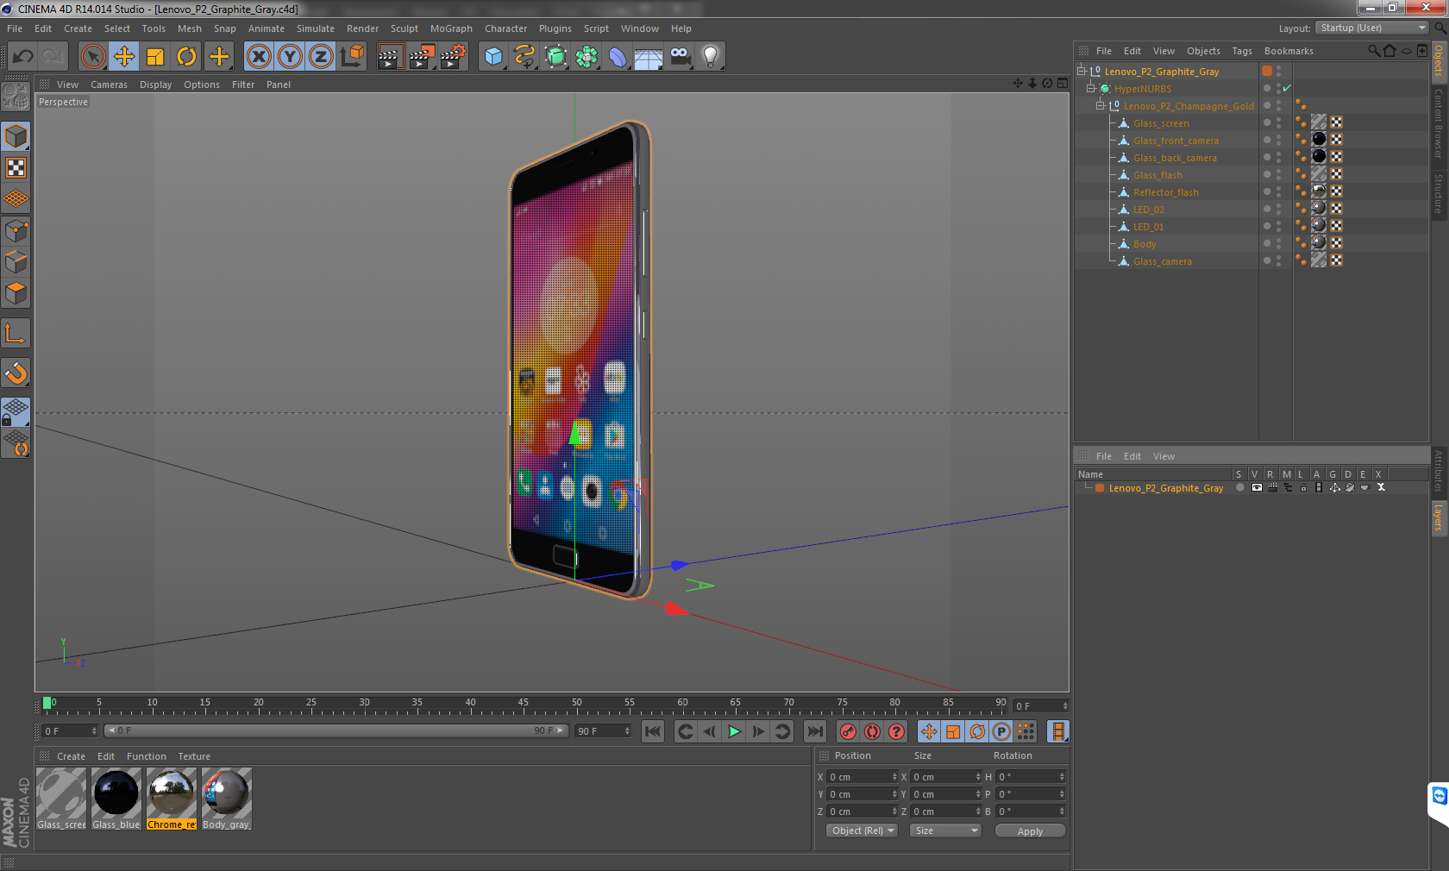Viewport: 1449px width, 871px height.
Task: Open deformer objects icon
Action: (x=618, y=57)
